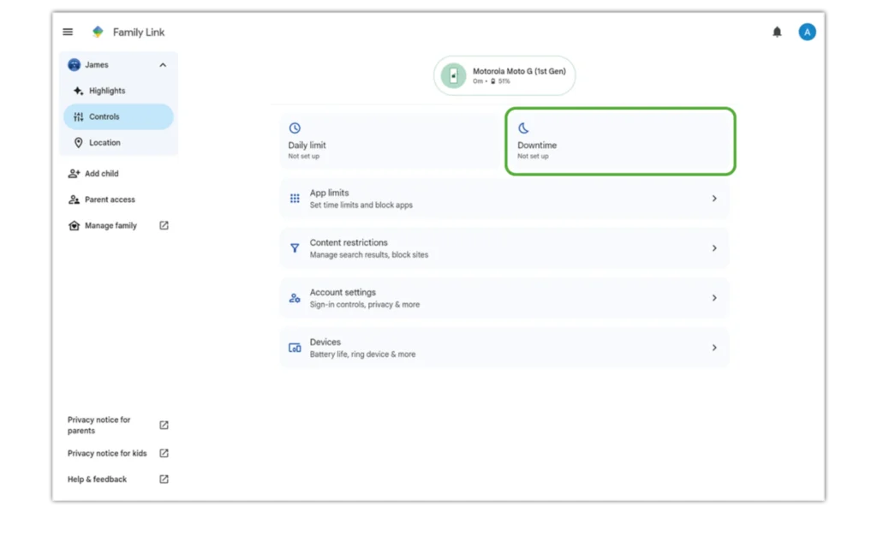Select the Motorola Moto G device chip
Screen dimensions: 877x548
[504, 75]
